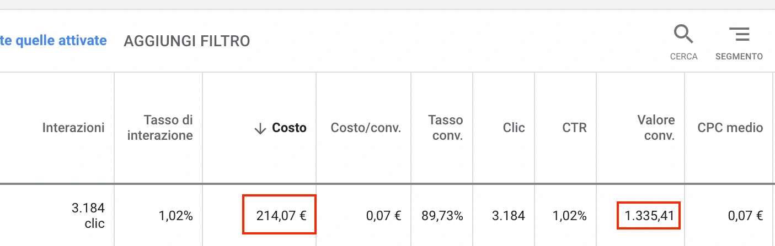775x246 pixels.
Task: Click the 0,07 € value under CPC medio
Action: 746,216
